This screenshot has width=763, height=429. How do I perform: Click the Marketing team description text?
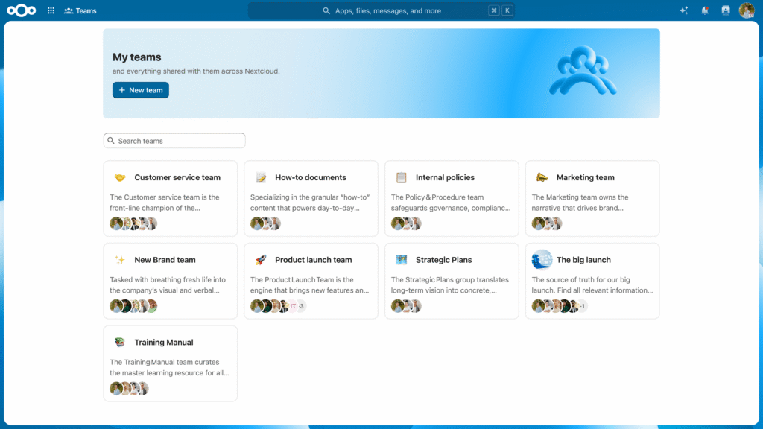click(580, 203)
